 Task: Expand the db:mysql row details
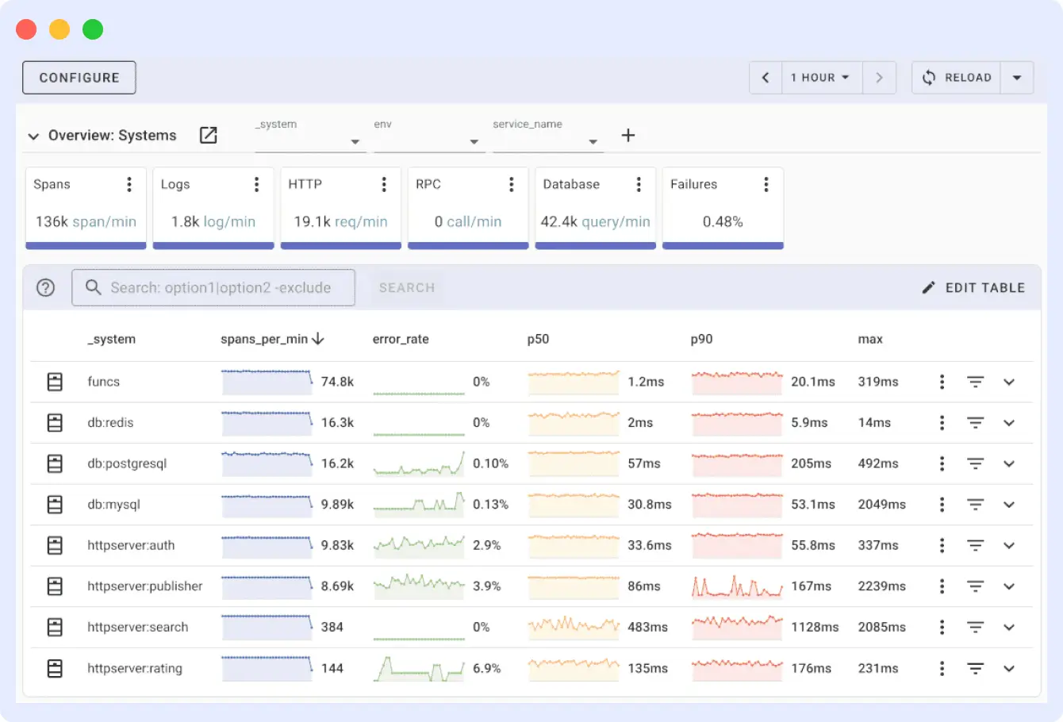[1009, 505]
